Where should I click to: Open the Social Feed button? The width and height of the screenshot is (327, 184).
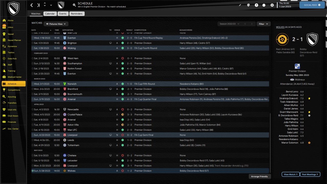[312, 5]
